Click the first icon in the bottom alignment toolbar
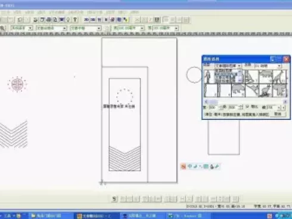The image size is (292, 219). coord(114,199)
